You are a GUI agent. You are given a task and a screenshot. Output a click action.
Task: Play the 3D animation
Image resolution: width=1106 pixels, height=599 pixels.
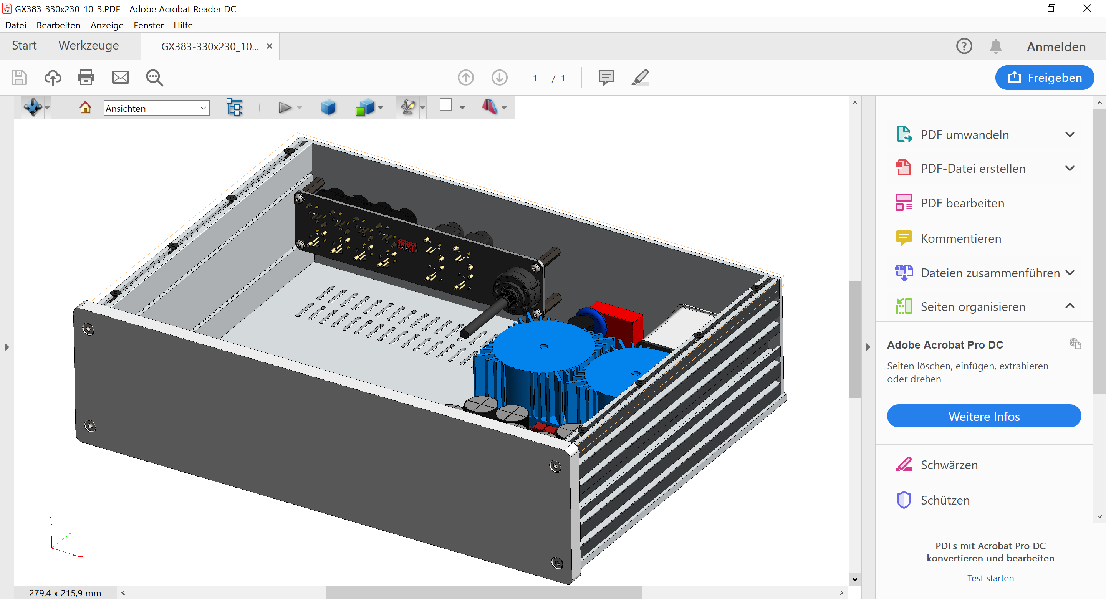pos(285,108)
